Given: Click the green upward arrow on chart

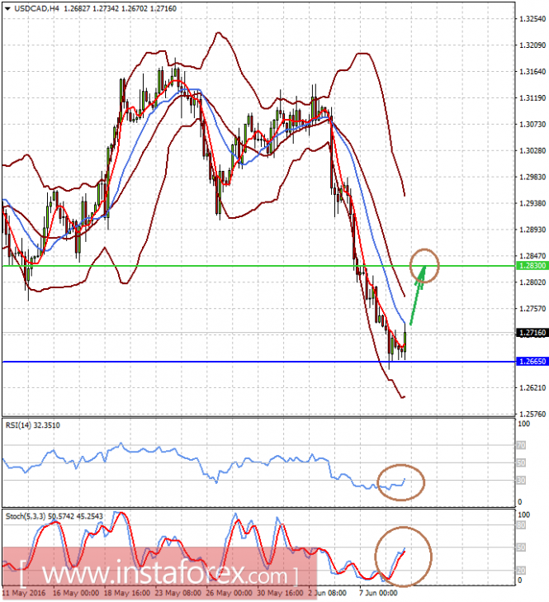Looking at the screenshot, I should 418,296.
